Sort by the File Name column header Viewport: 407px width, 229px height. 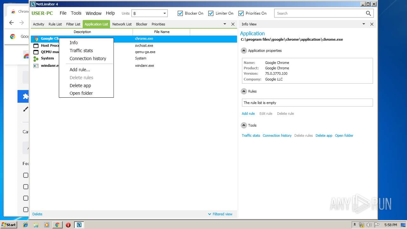click(x=162, y=32)
